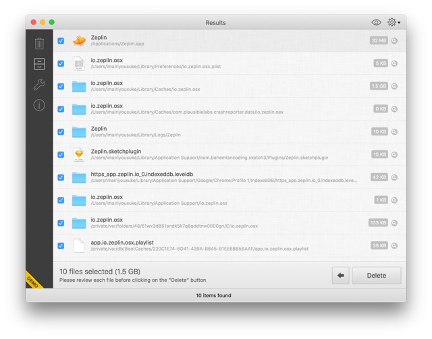Open the trash uninstaller sidebar icon
432x339 pixels.
pyautogui.click(x=39, y=44)
